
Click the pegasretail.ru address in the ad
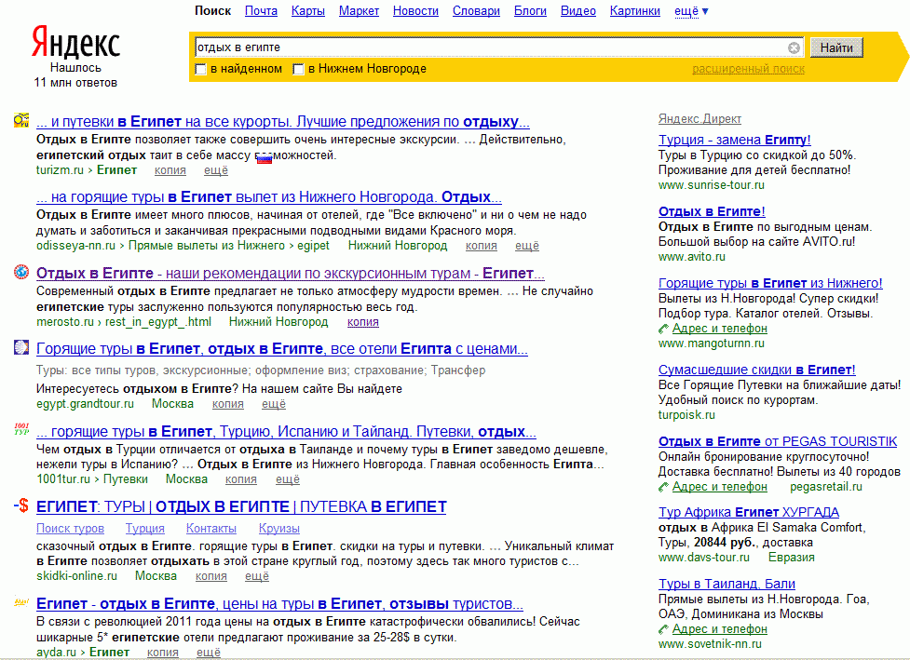pyautogui.click(x=826, y=487)
